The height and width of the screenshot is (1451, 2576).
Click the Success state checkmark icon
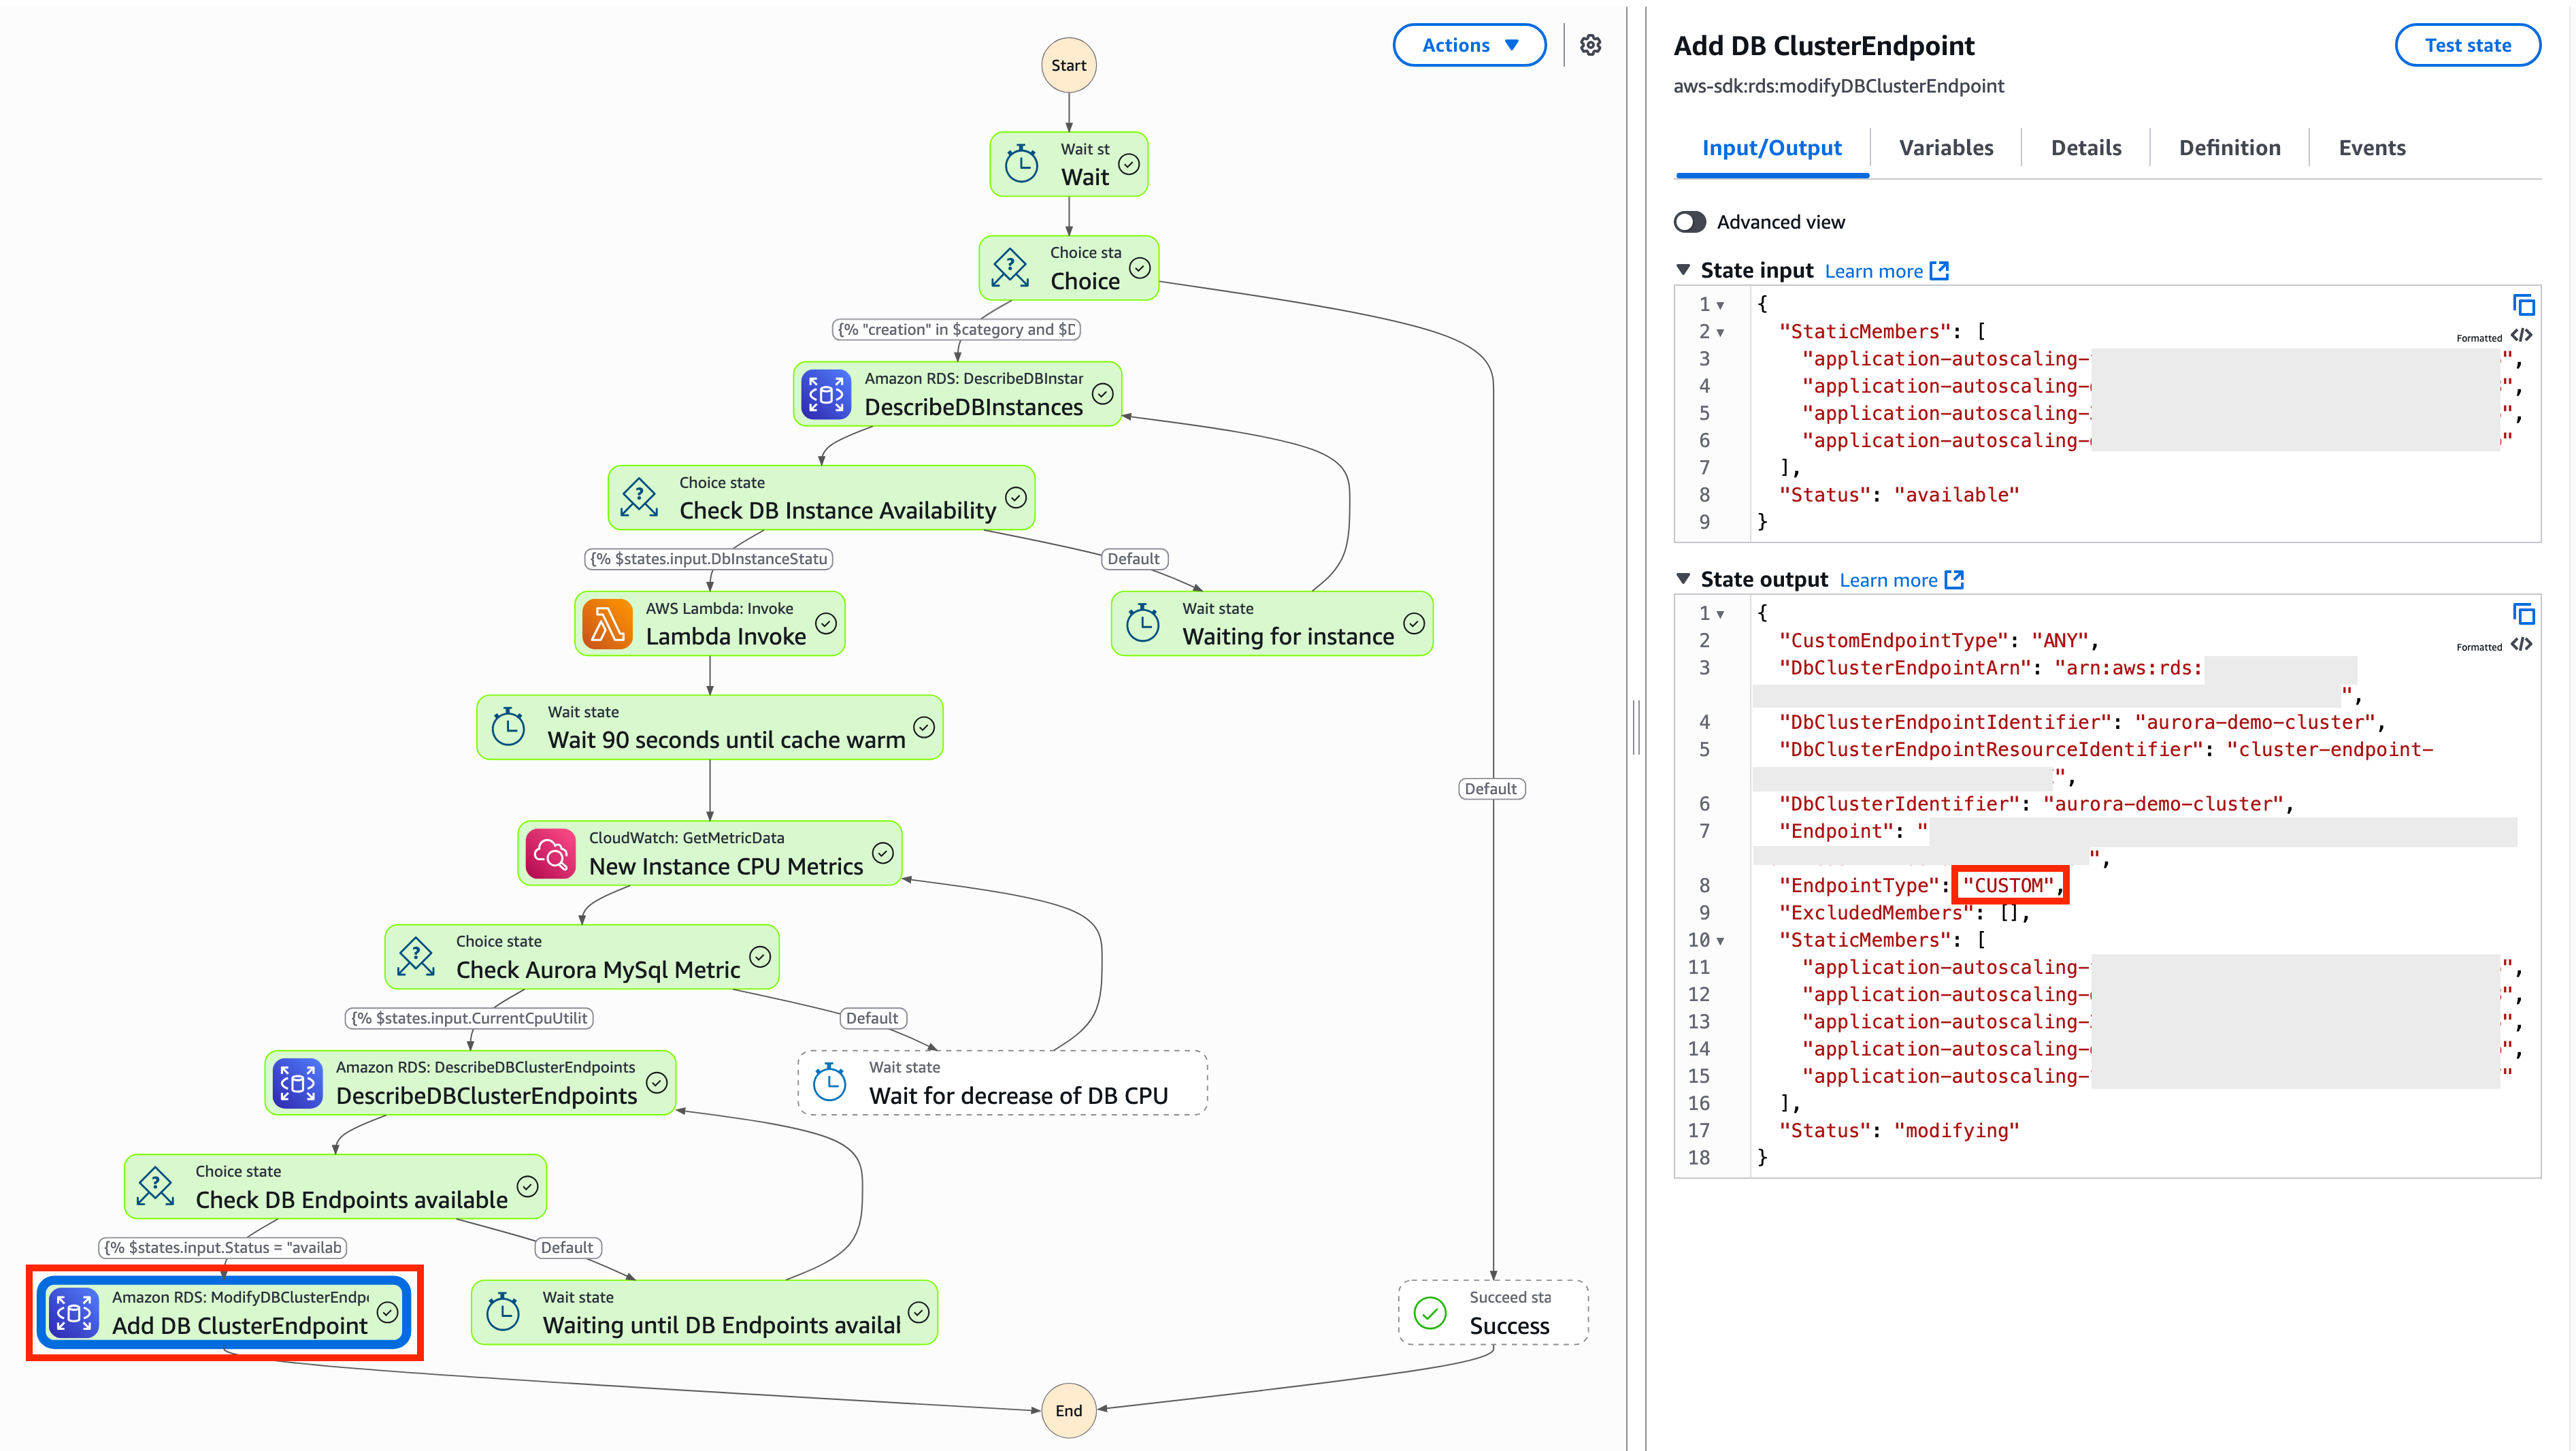point(1430,1313)
